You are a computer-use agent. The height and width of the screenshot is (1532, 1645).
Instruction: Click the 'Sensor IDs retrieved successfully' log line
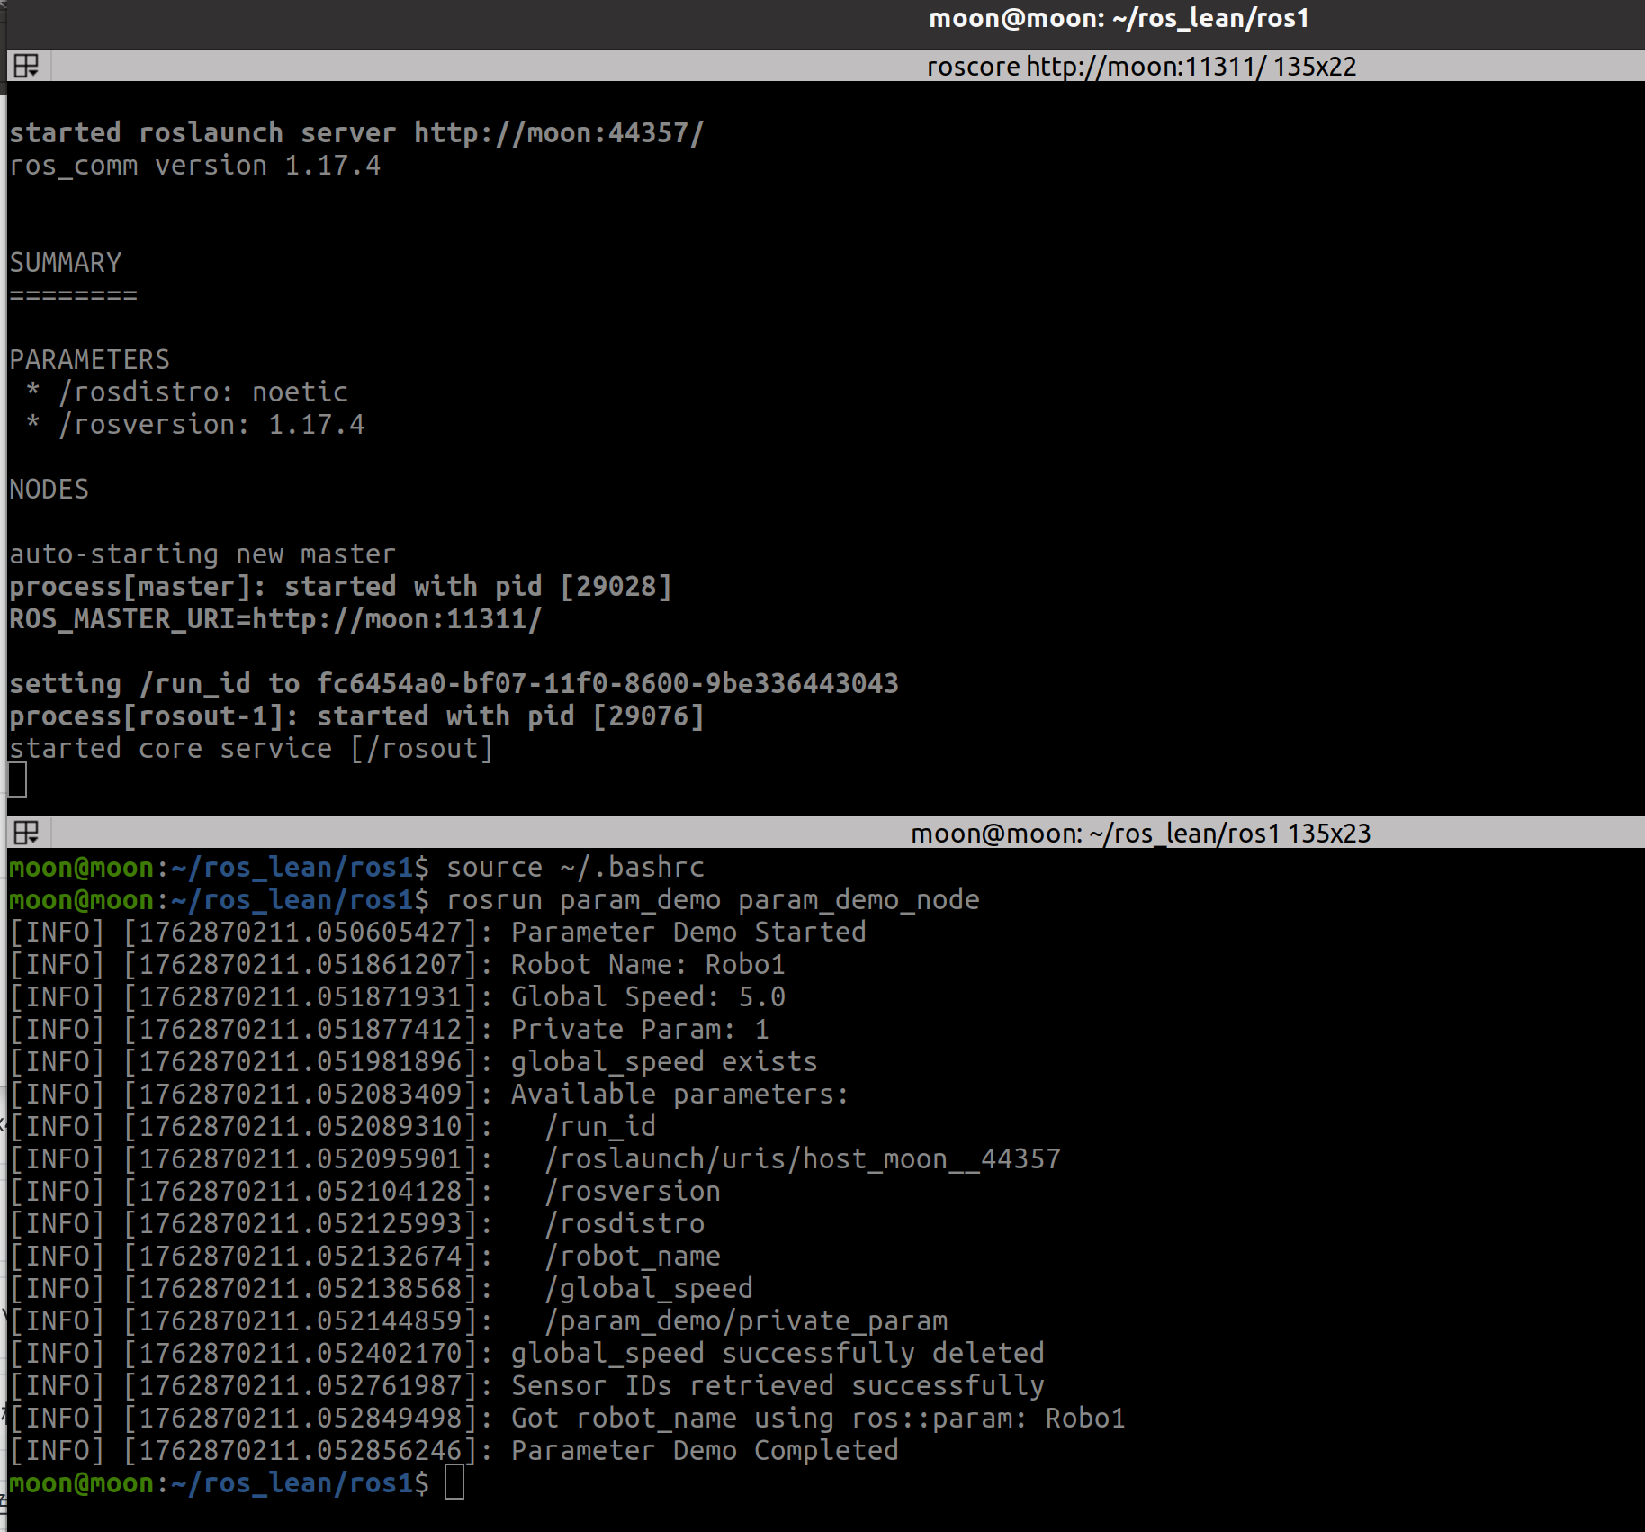778,1386
